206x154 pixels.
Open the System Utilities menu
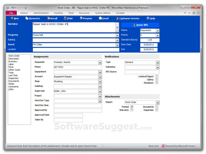click(x=103, y=13)
